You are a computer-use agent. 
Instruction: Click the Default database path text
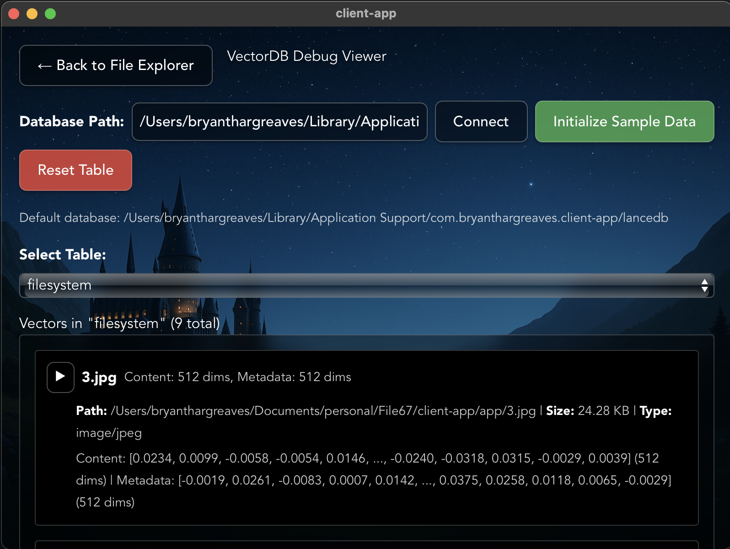pos(344,218)
